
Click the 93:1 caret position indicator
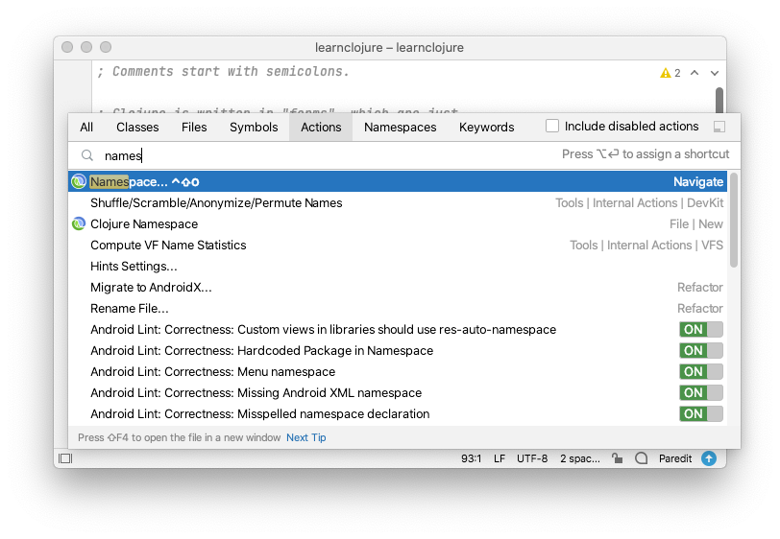pos(471,458)
